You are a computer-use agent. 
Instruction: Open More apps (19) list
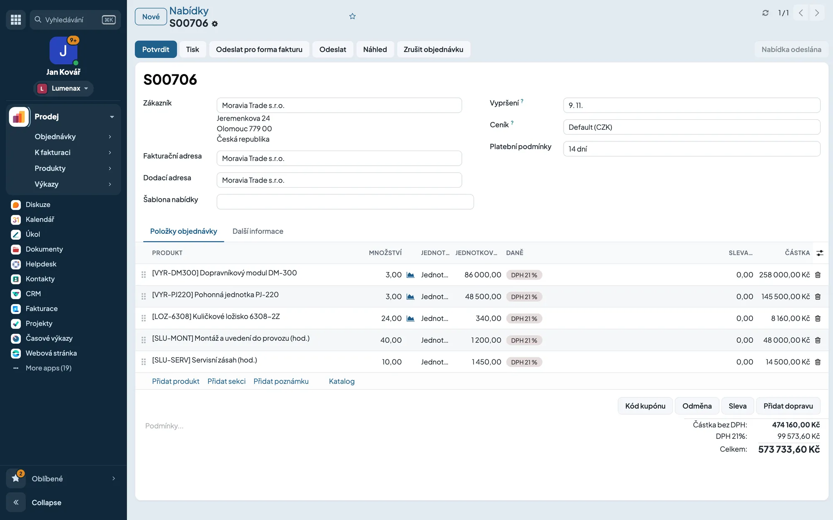(x=48, y=368)
